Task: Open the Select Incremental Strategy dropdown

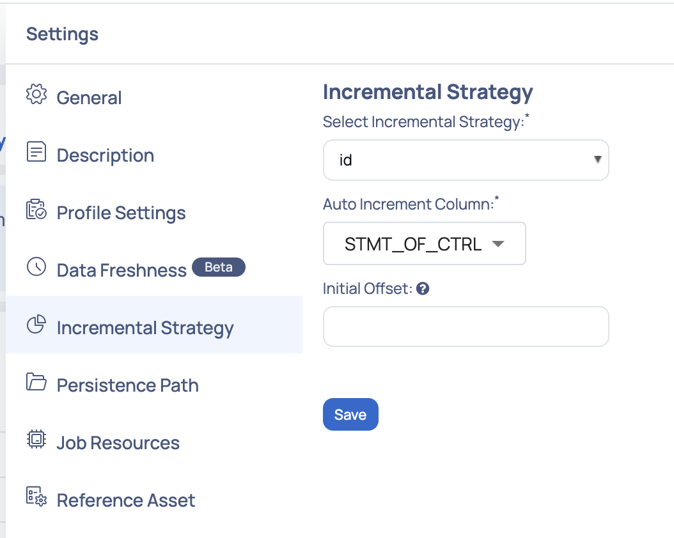Action: pos(466,160)
